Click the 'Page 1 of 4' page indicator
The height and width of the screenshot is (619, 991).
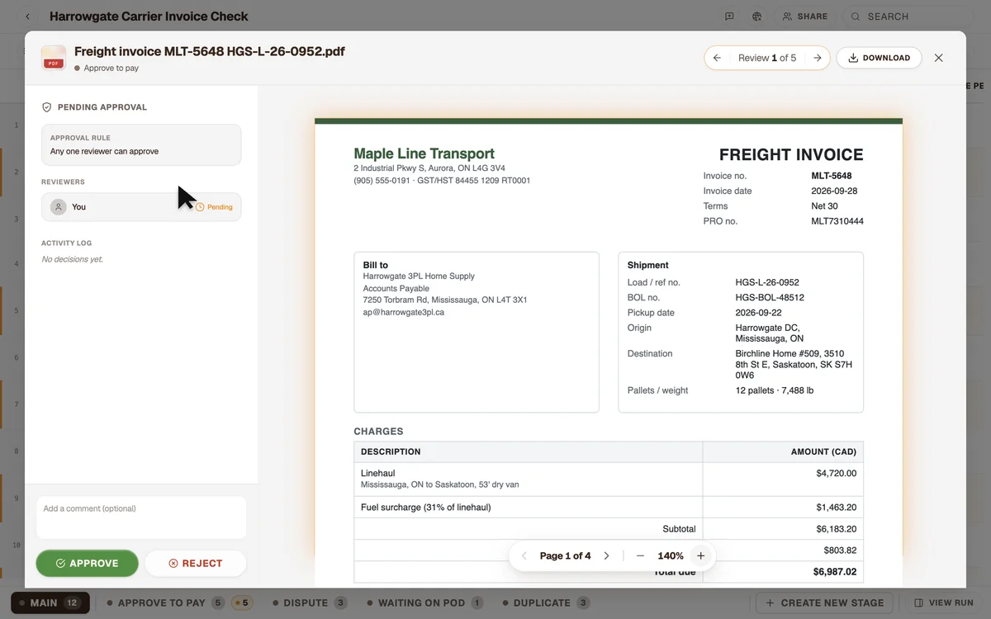566,556
